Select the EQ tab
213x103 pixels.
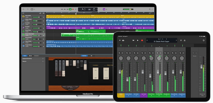(91, 56)
